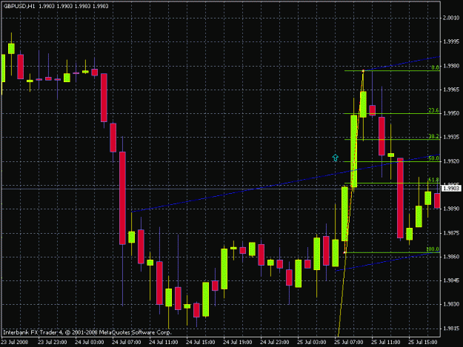Click the 1.9815 price axis label
The image size is (463, 347).
[x=451, y=329]
